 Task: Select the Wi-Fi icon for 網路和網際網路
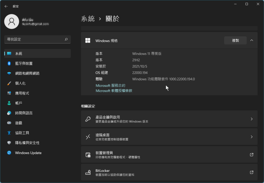click(9, 73)
